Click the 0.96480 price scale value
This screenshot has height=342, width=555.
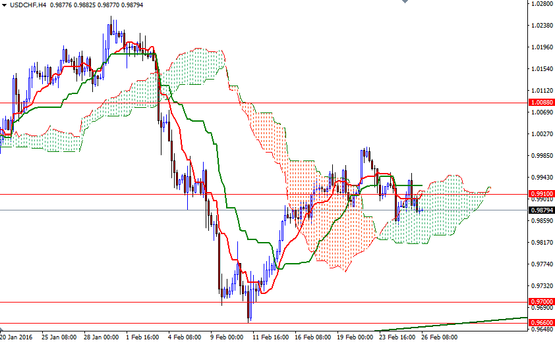[x=542, y=330]
